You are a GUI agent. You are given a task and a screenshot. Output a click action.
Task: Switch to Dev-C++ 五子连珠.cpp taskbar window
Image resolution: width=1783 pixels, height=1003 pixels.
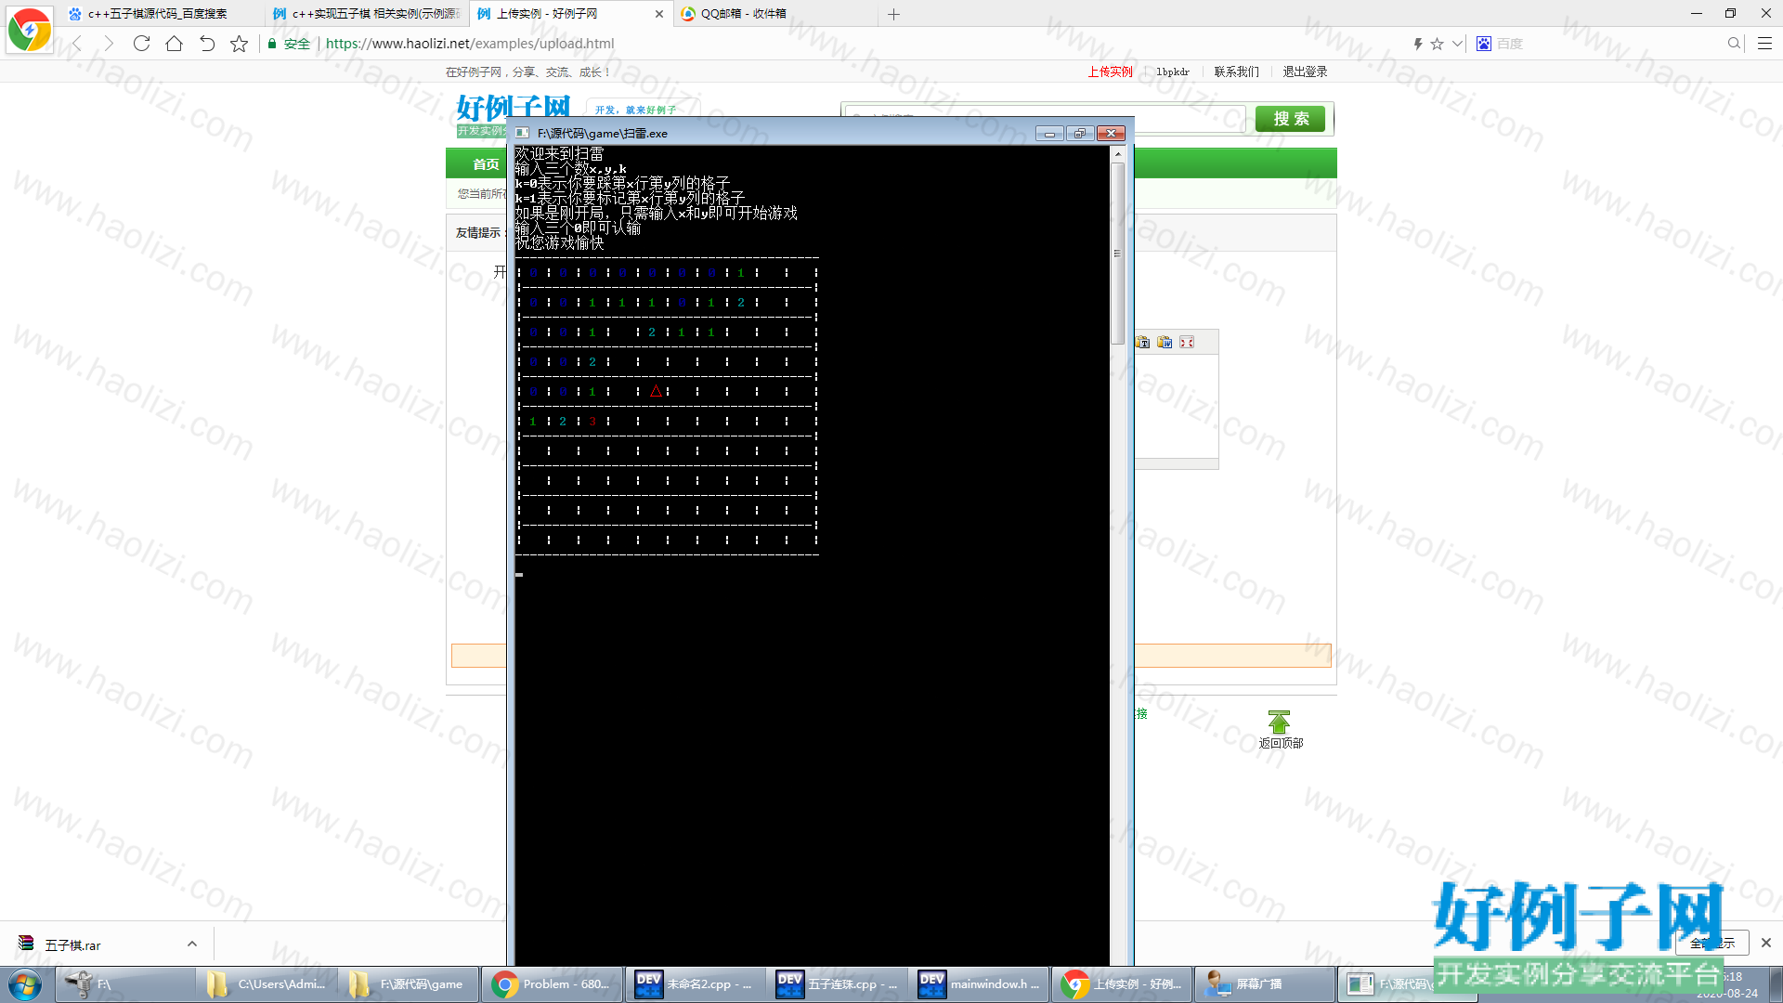(x=838, y=984)
